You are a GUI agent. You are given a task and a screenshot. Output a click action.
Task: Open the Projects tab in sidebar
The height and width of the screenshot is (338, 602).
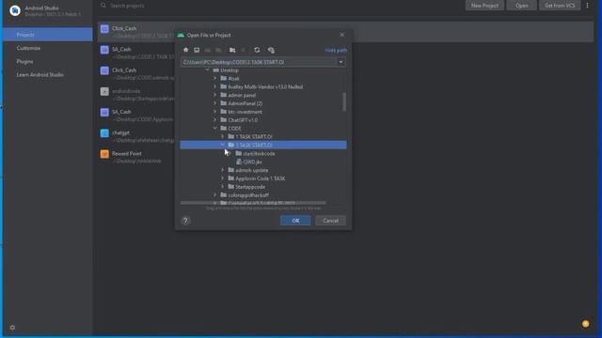(x=48, y=35)
